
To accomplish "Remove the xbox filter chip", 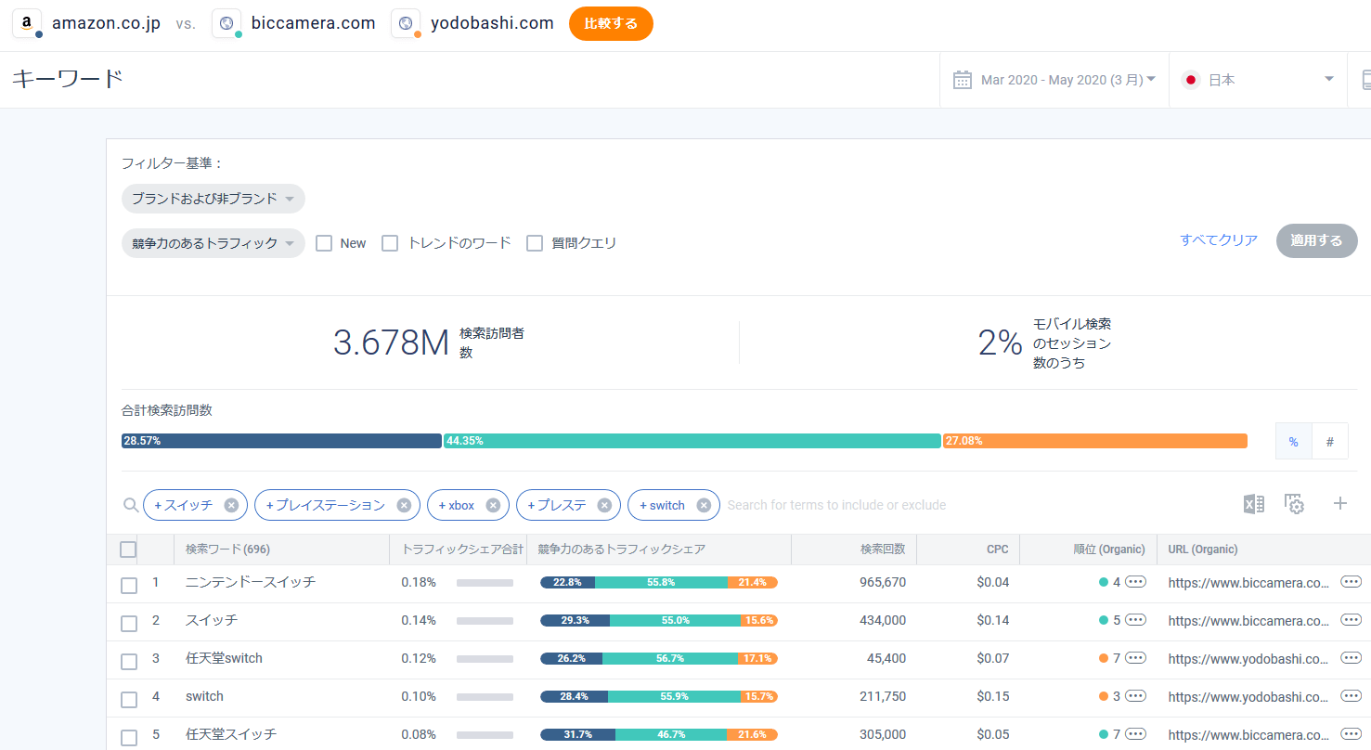I will [493, 505].
